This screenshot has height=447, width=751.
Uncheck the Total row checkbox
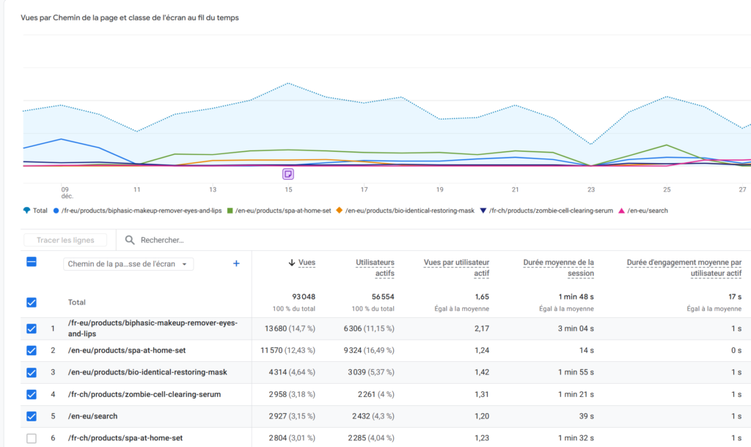[x=31, y=302]
